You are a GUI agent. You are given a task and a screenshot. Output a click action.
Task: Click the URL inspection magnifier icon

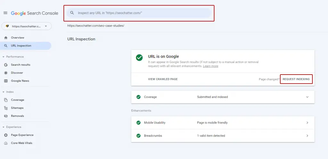coord(6,46)
